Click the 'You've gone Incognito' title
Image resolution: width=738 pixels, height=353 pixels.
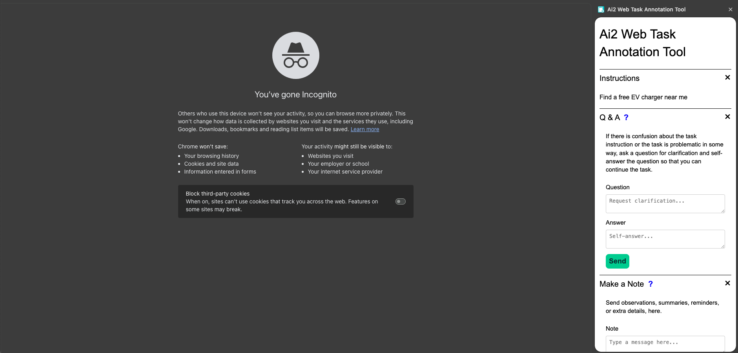coord(295,95)
